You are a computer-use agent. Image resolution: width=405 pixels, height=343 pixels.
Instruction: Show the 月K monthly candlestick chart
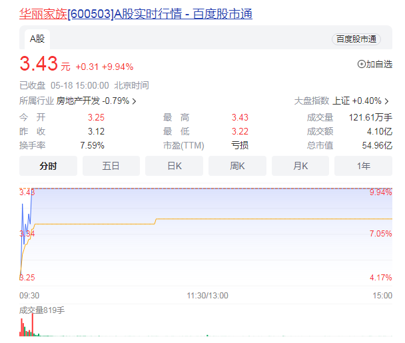click(x=300, y=166)
